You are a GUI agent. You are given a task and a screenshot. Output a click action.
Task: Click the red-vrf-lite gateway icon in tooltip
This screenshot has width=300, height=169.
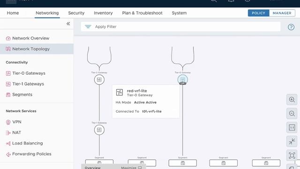coord(120,92)
